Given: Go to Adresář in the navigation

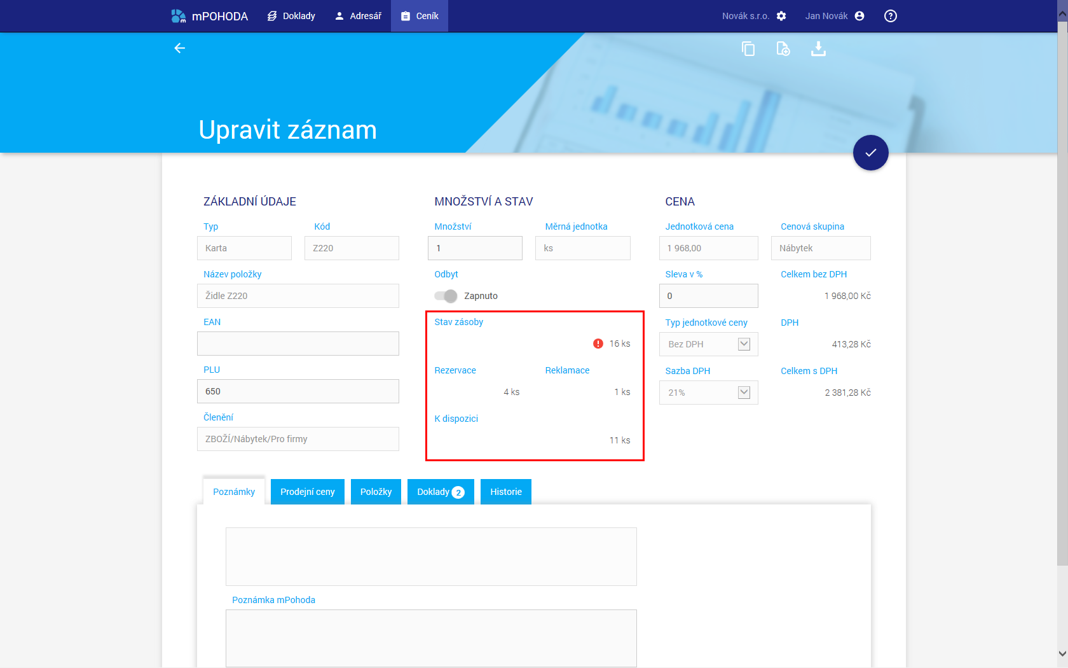Looking at the screenshot, I should [358, 16].
